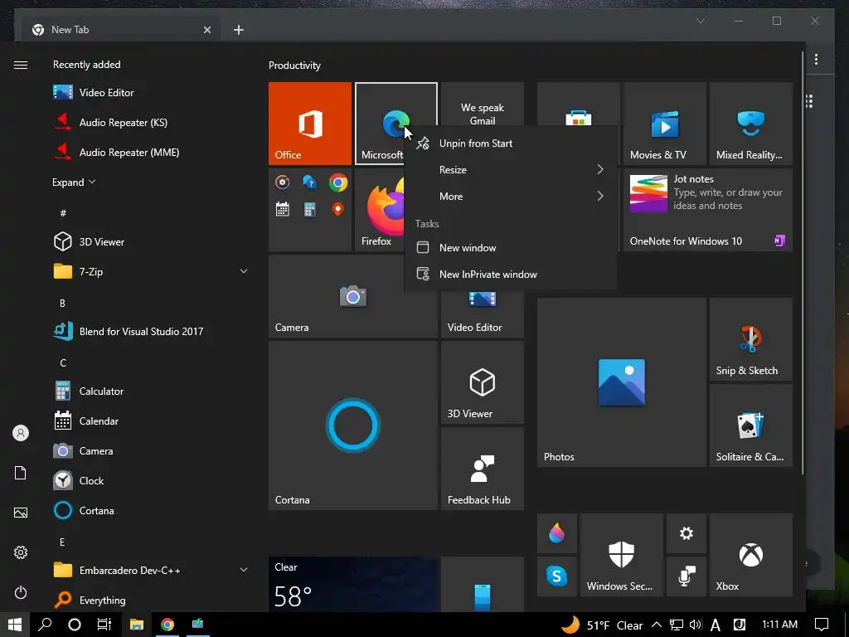
Task: Open the Firefox tile
Action: click(x=379, y=210)
